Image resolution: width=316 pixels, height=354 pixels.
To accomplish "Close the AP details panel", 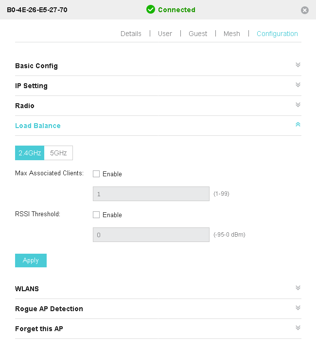I will click(x=305, y=10).
